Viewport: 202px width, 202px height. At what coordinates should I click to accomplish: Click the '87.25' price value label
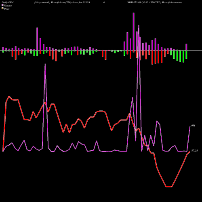click(x=194, y=151)
